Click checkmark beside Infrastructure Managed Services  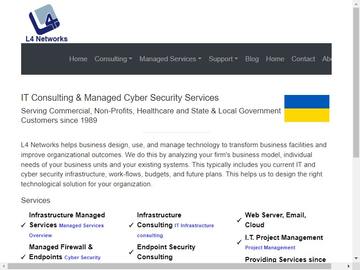coord(23,225)
